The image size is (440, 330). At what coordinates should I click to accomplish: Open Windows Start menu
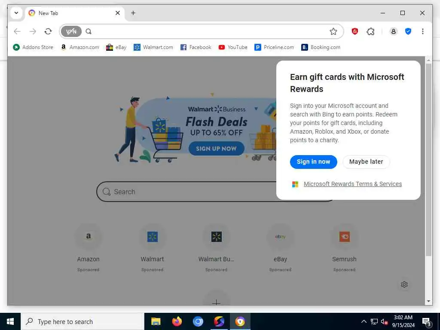[x=10, y=321]
